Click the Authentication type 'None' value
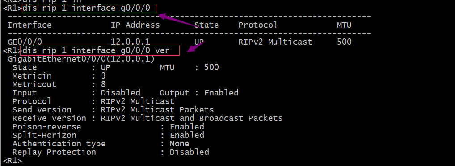This screenshot has width=455, height=166. 179,144
